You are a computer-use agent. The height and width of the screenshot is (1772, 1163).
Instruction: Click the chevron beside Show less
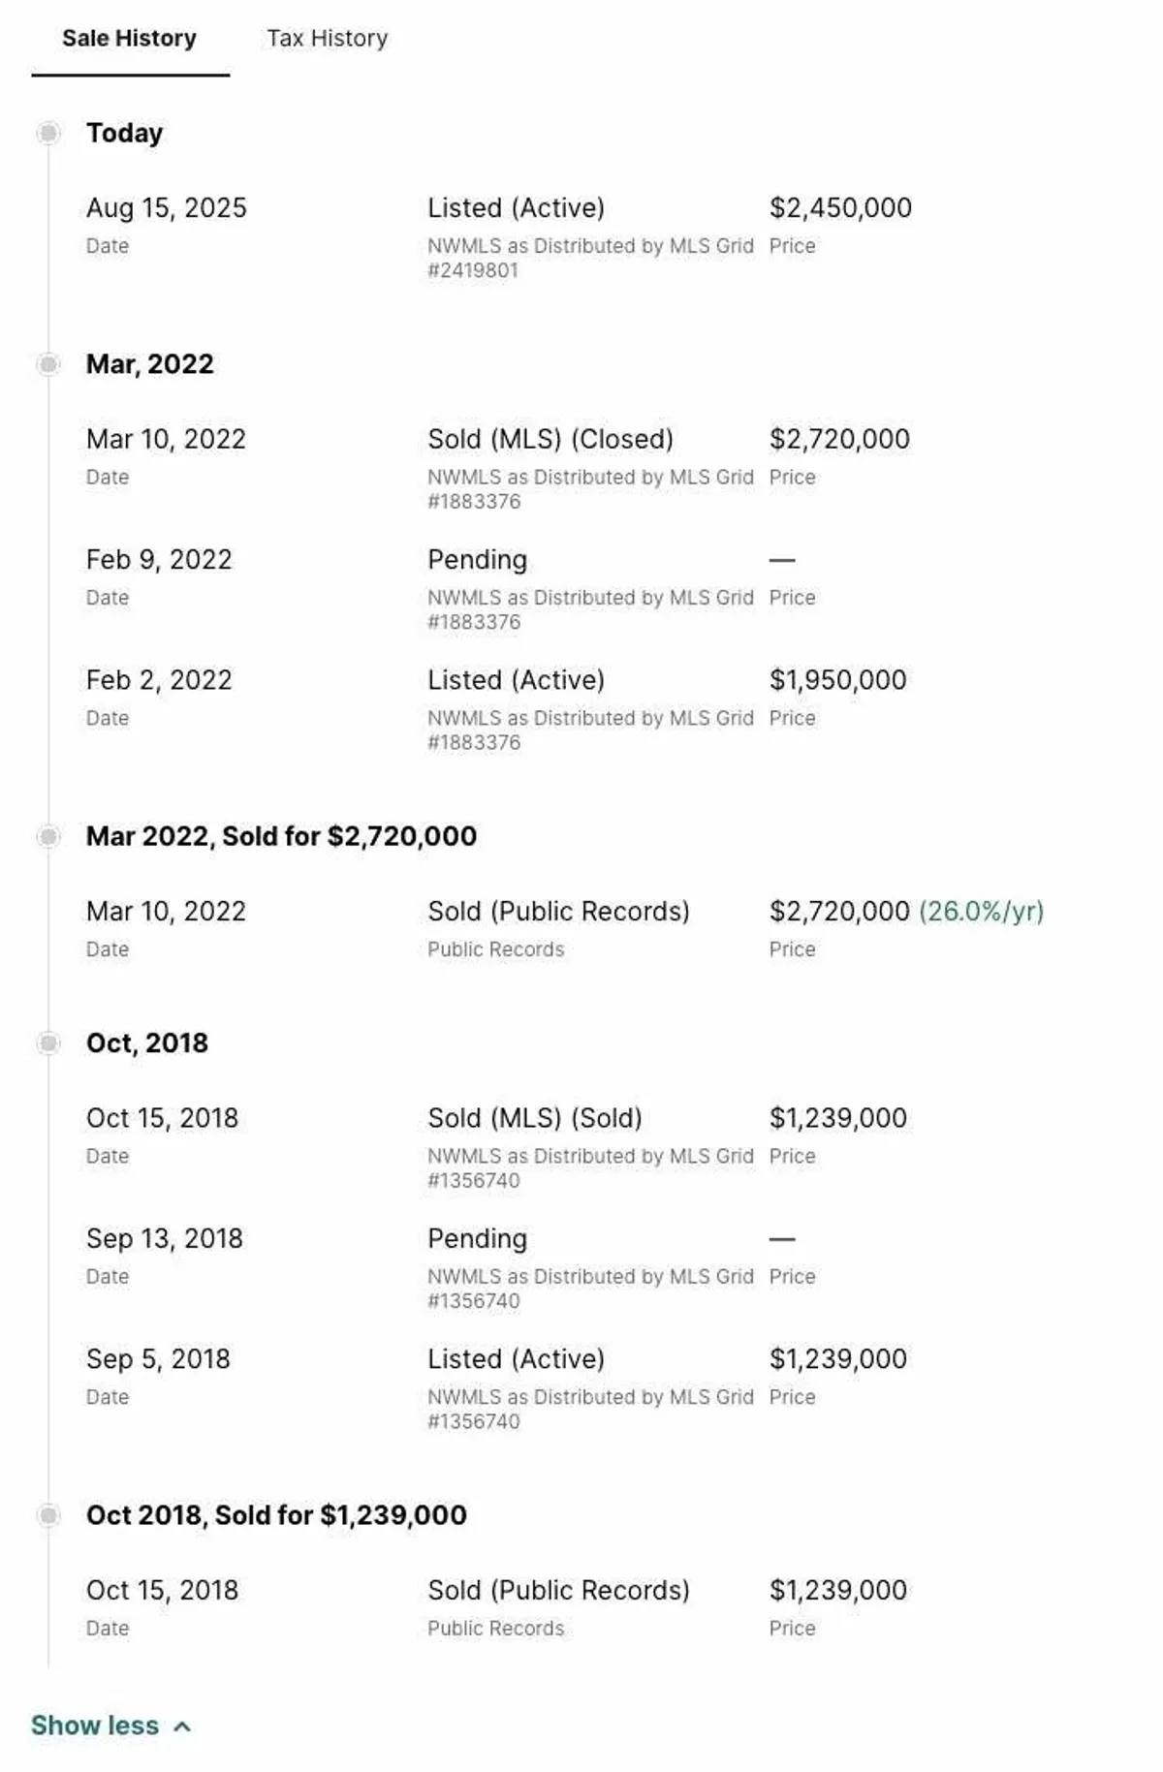click(x=182, y=1726)
